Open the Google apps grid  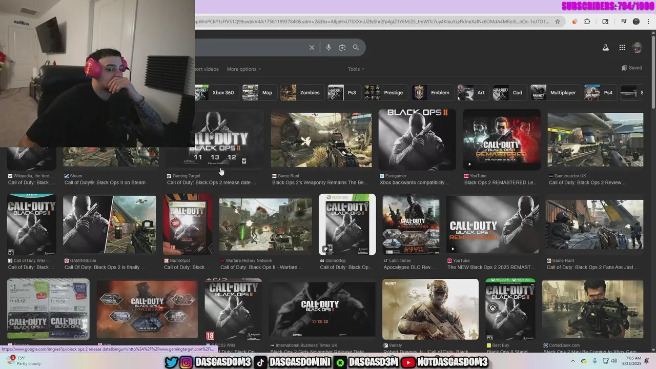(622, 48)
